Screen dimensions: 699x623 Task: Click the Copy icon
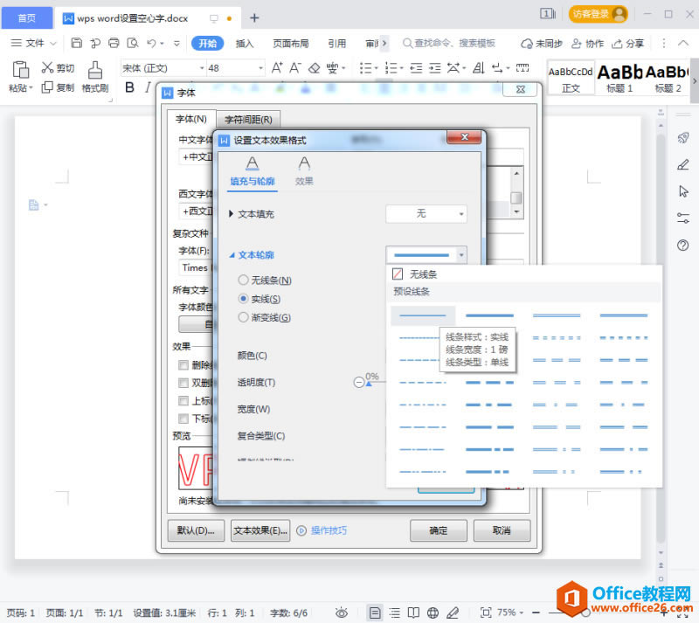tap(47, 87)
